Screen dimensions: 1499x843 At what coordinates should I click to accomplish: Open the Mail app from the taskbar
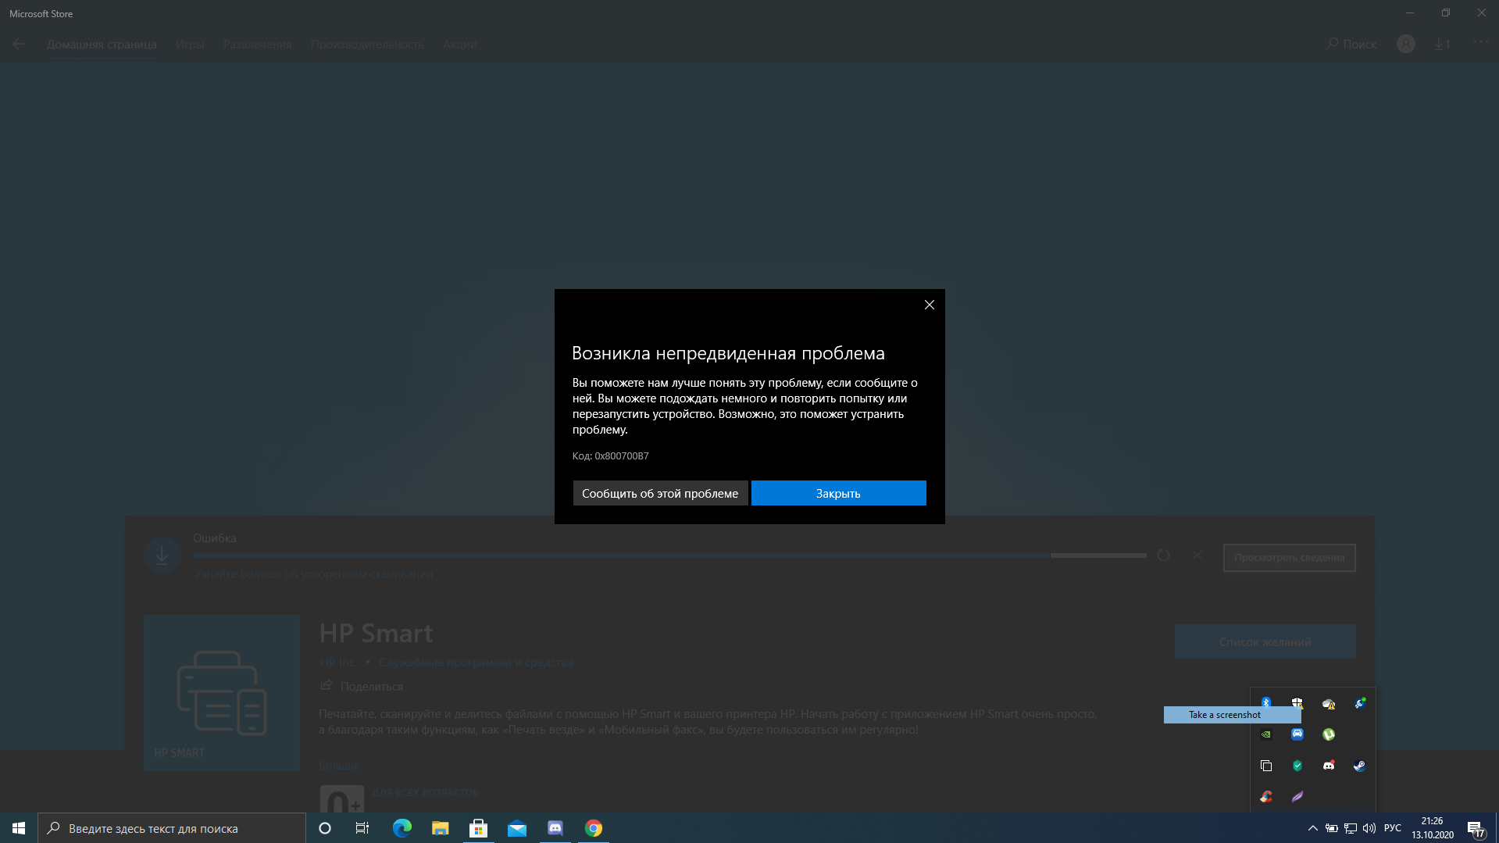(516, 828)
